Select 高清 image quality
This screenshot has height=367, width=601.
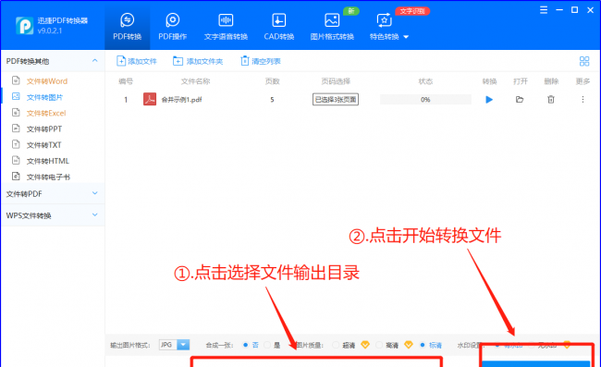pyautogui.click(x=379, y=345)
